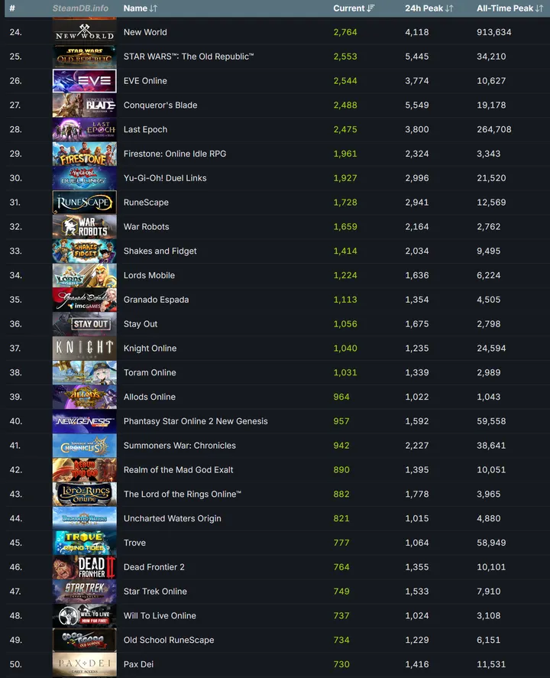Select the War Robots game image
The height and width of the screenshot is (678, 550).
click(85, 226)
